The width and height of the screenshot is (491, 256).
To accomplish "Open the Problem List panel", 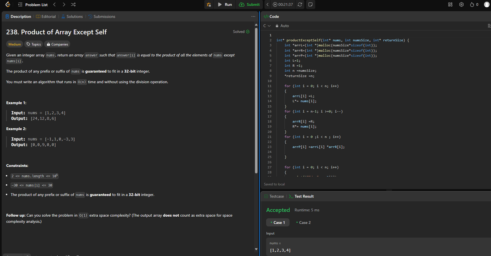I will 33,5.
